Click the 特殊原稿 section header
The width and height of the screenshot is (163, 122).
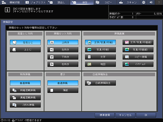[x=25, y=75]
